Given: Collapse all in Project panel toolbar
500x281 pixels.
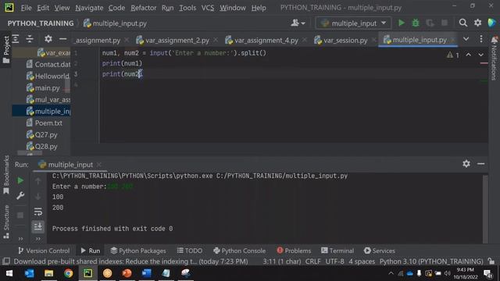Looking at the screenshot, I should (x=30, y=39).
